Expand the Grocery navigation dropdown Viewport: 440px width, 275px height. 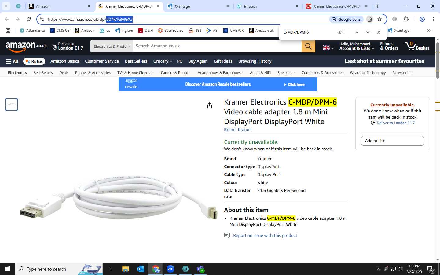[163, 61]
